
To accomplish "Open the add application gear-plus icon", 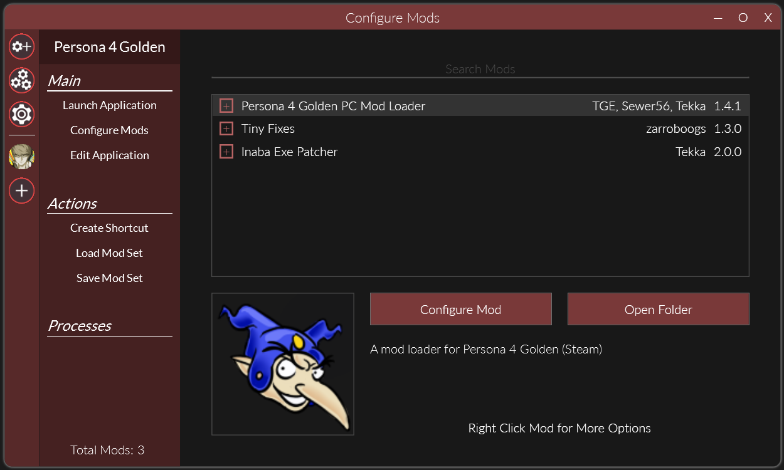I will coord(21,46).
